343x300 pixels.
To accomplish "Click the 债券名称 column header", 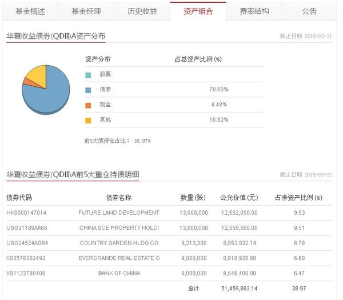I will click(x=119, y=198).
